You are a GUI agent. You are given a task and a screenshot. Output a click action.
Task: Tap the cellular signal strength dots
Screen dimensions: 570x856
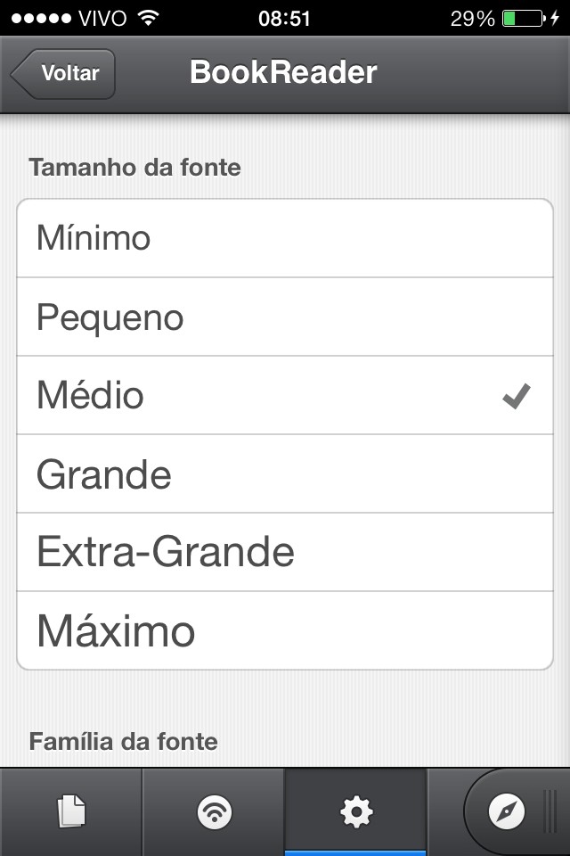coord(40,18)
